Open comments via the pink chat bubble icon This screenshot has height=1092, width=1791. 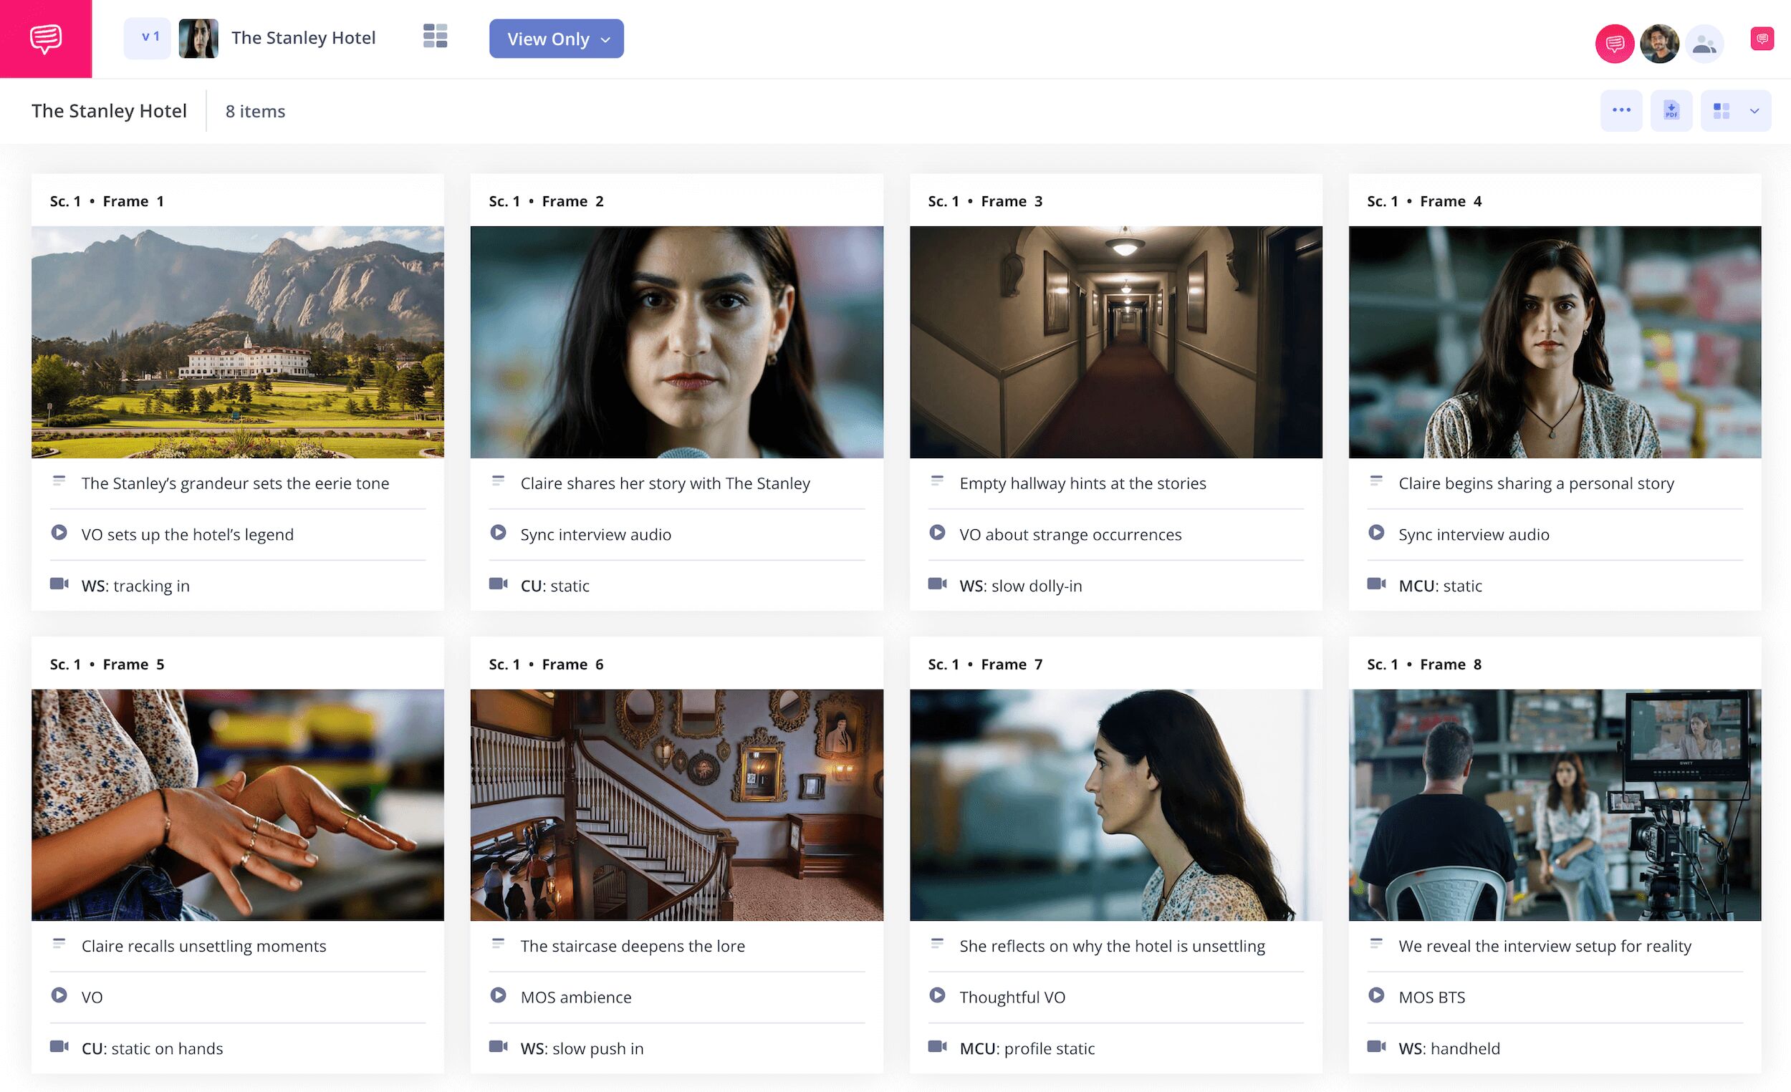pyautogui.click(x=1614, y=44)
